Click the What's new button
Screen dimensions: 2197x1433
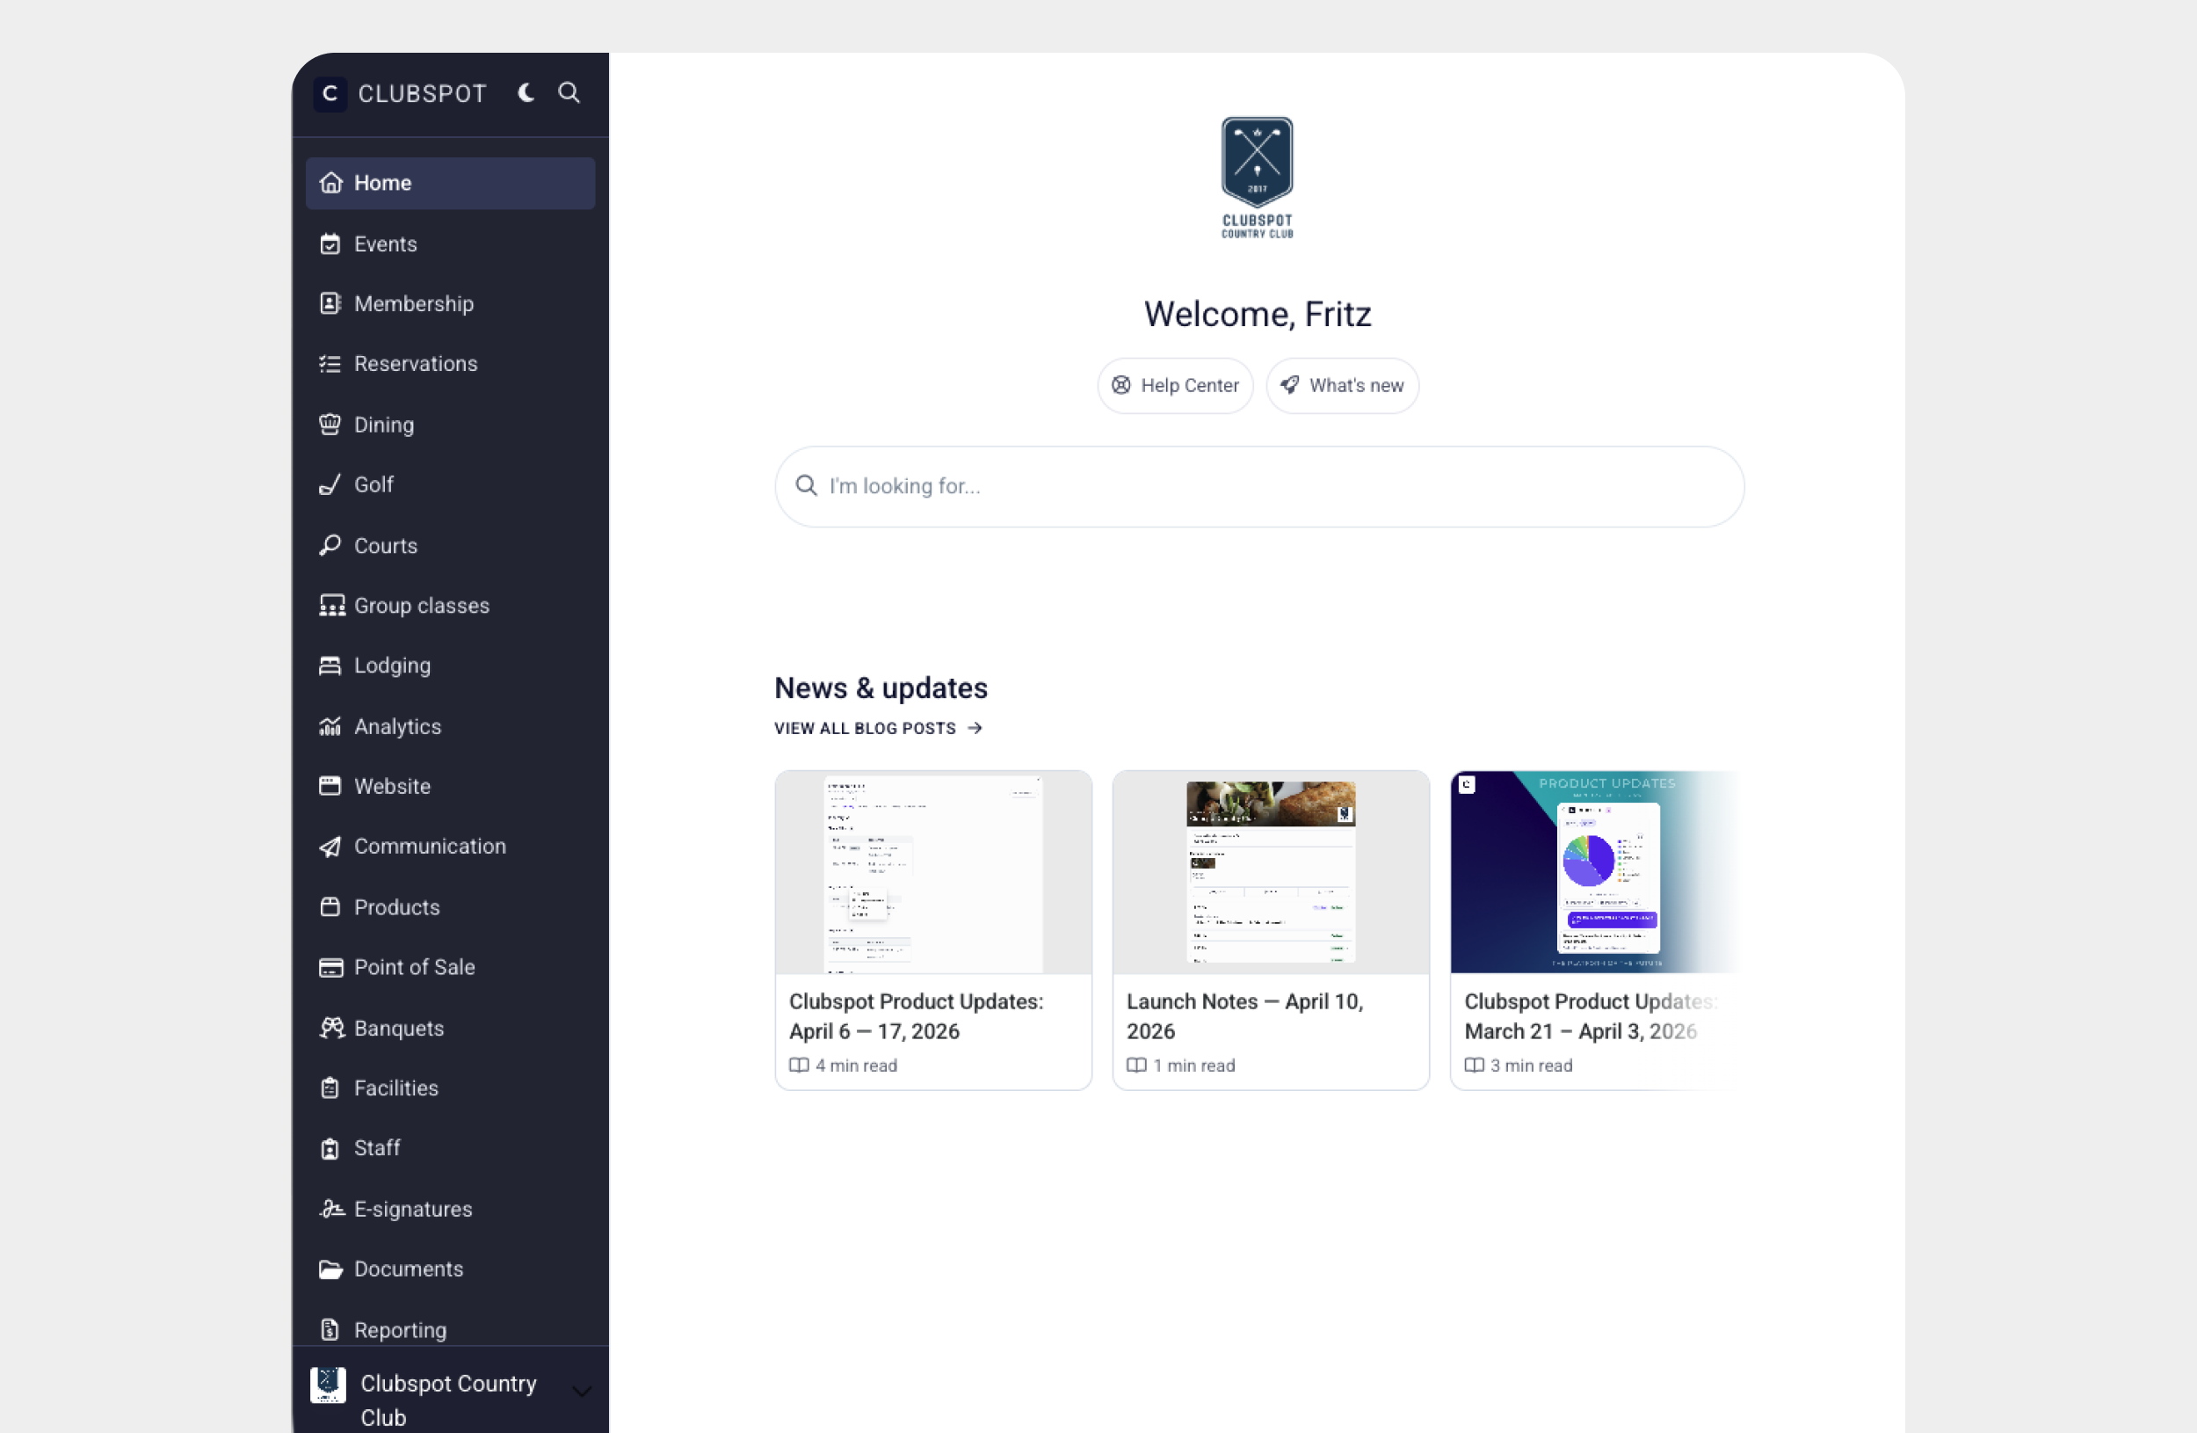tap(1341, 385)
